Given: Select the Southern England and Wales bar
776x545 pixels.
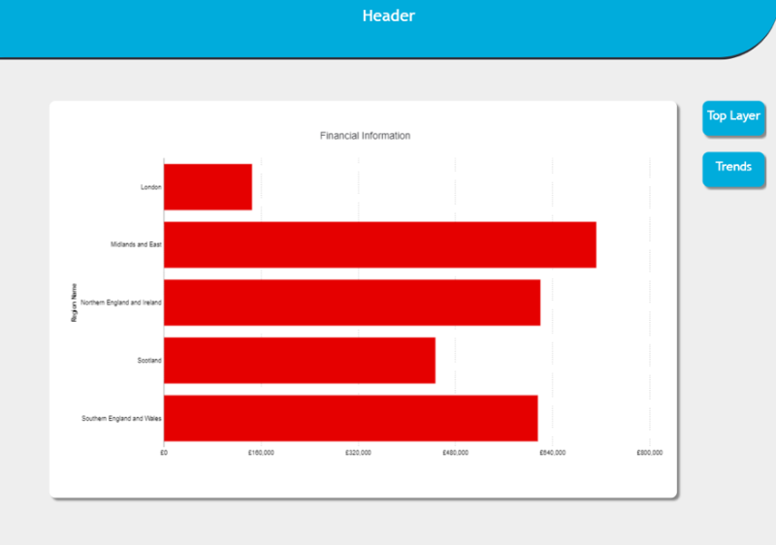Looking at the screenshot, I should [350, 419].
